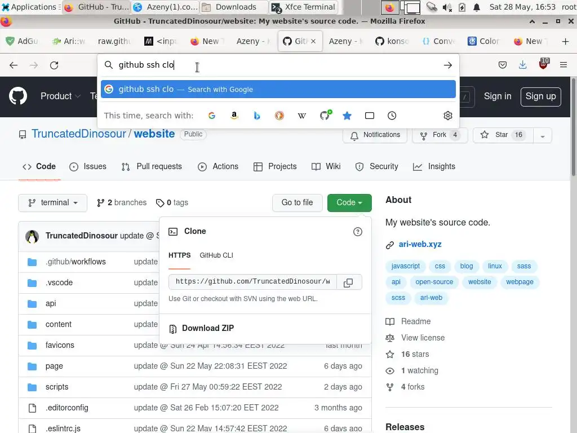
Task: Reload the current page
Action: pyautogui.click(x=54, y=65)
